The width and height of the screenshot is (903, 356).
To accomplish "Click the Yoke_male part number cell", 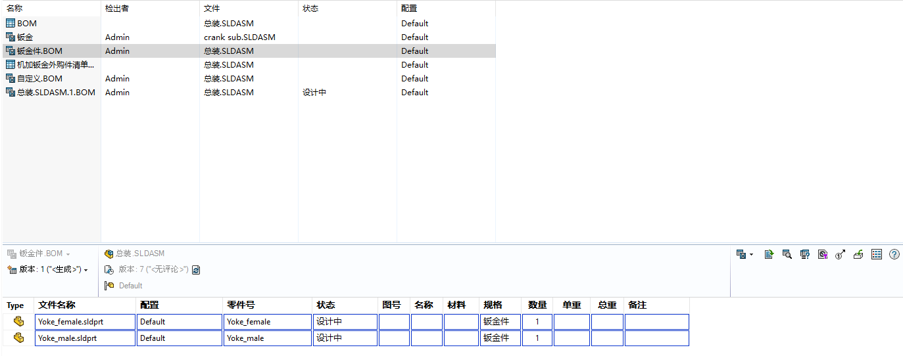I will (x=267, y=338).
